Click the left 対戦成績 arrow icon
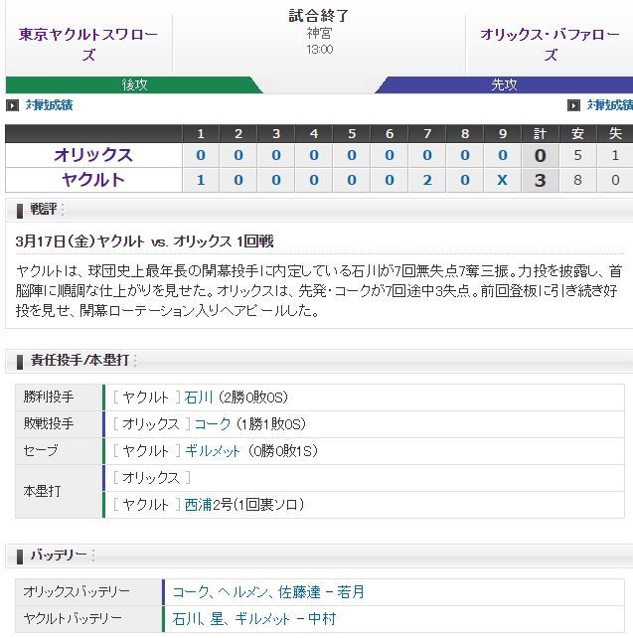Viewport: 633px width, 638px height. pos(12,105)
